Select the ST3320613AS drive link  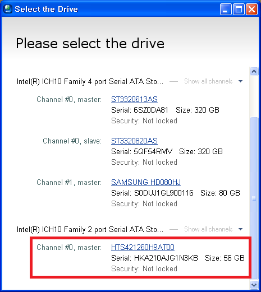tap(134, 99)
